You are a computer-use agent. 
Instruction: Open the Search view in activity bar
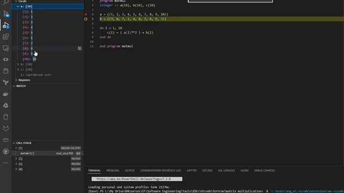click(x=6, y=2)
